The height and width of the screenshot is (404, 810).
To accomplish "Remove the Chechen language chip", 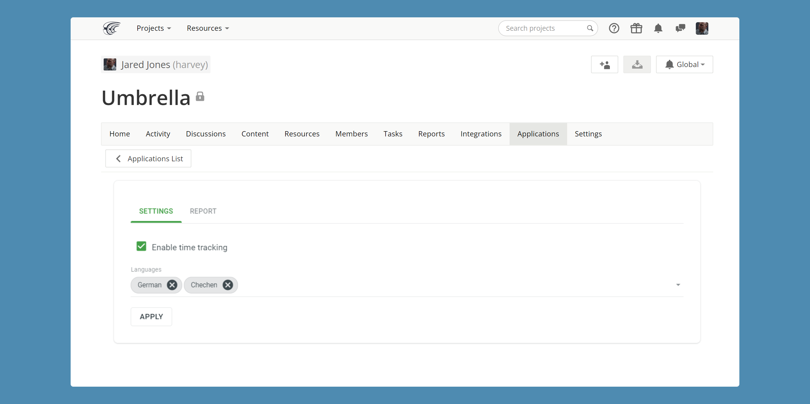I will 228,285.
